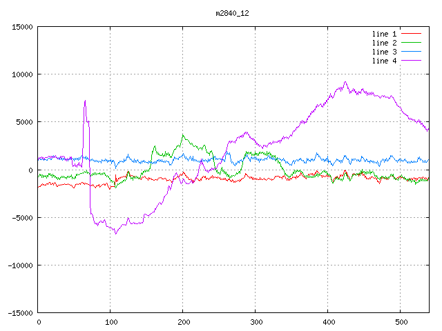Screen dimensions: 442x331
Task: Click the -10000 y-axis tick label
Action: [x=20, y=265]
